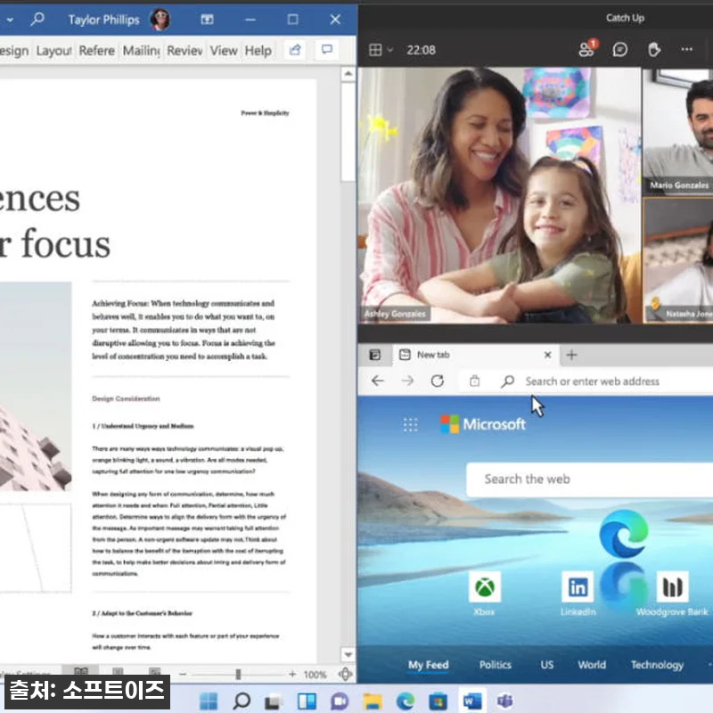Select Ashley Gonzales video tile
This screenshot has width=713, height=713.
499,195
